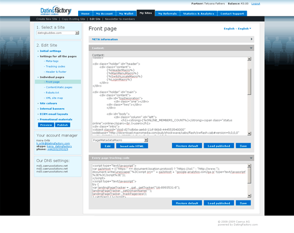This screenshot has width=294, height=233.
Task: Collapse the Content section arrow
Action: (251, 48)
